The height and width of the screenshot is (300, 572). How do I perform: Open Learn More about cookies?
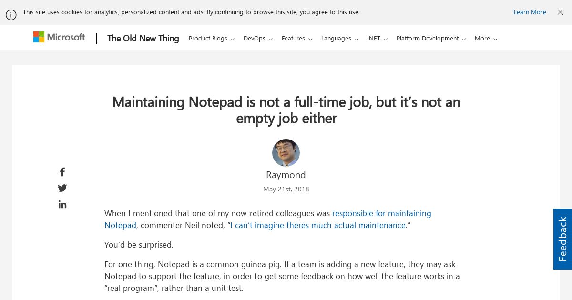pyautogui.click(x=530, y=12)
